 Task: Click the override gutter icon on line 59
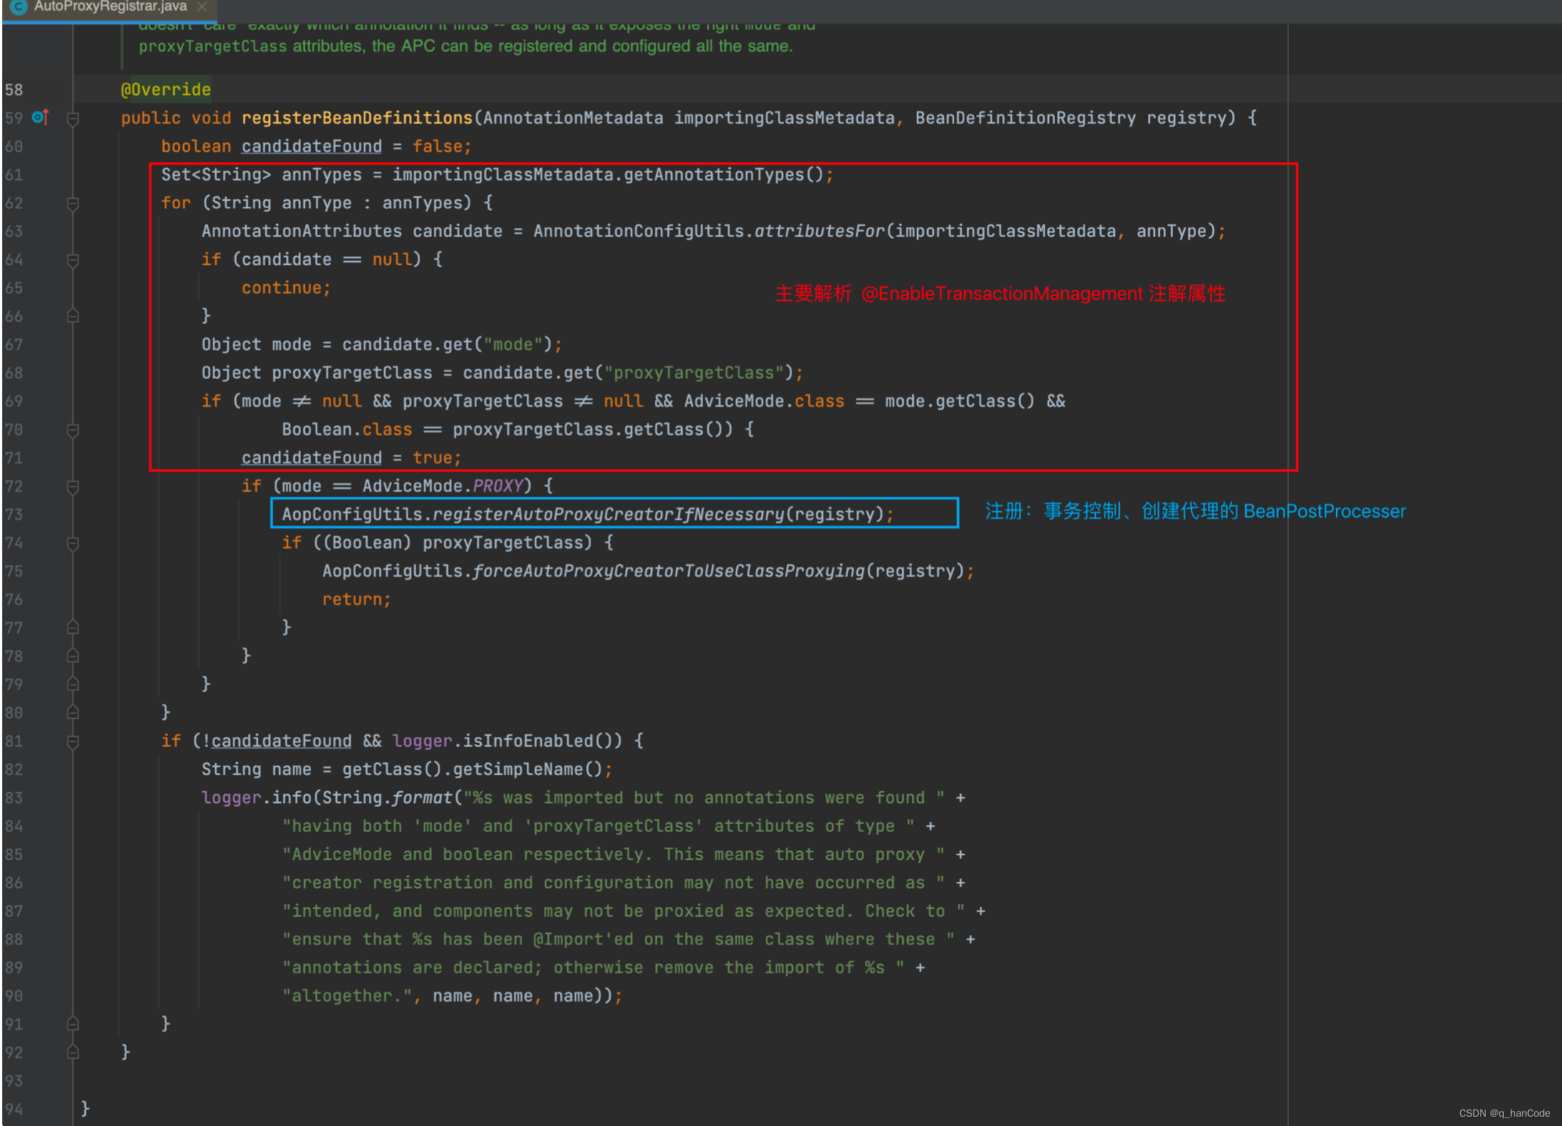coord(41,117)
